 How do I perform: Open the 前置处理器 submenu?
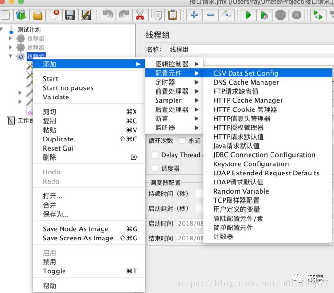(174, 91)
